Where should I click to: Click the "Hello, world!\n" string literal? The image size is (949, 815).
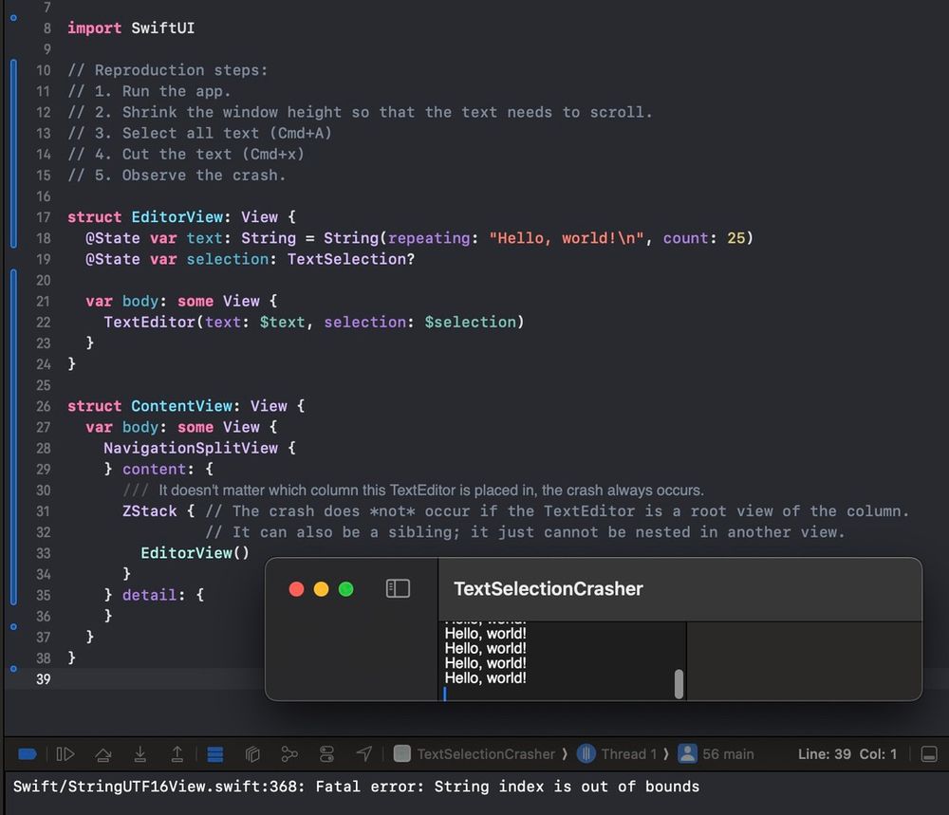point(567,238)
